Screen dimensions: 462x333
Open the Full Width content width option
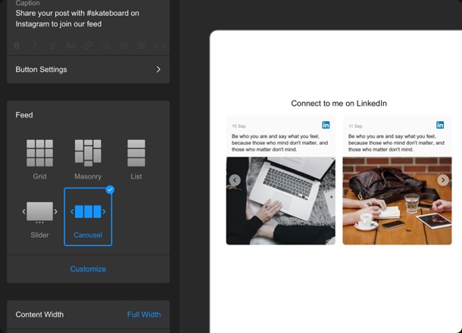[144, 314]
